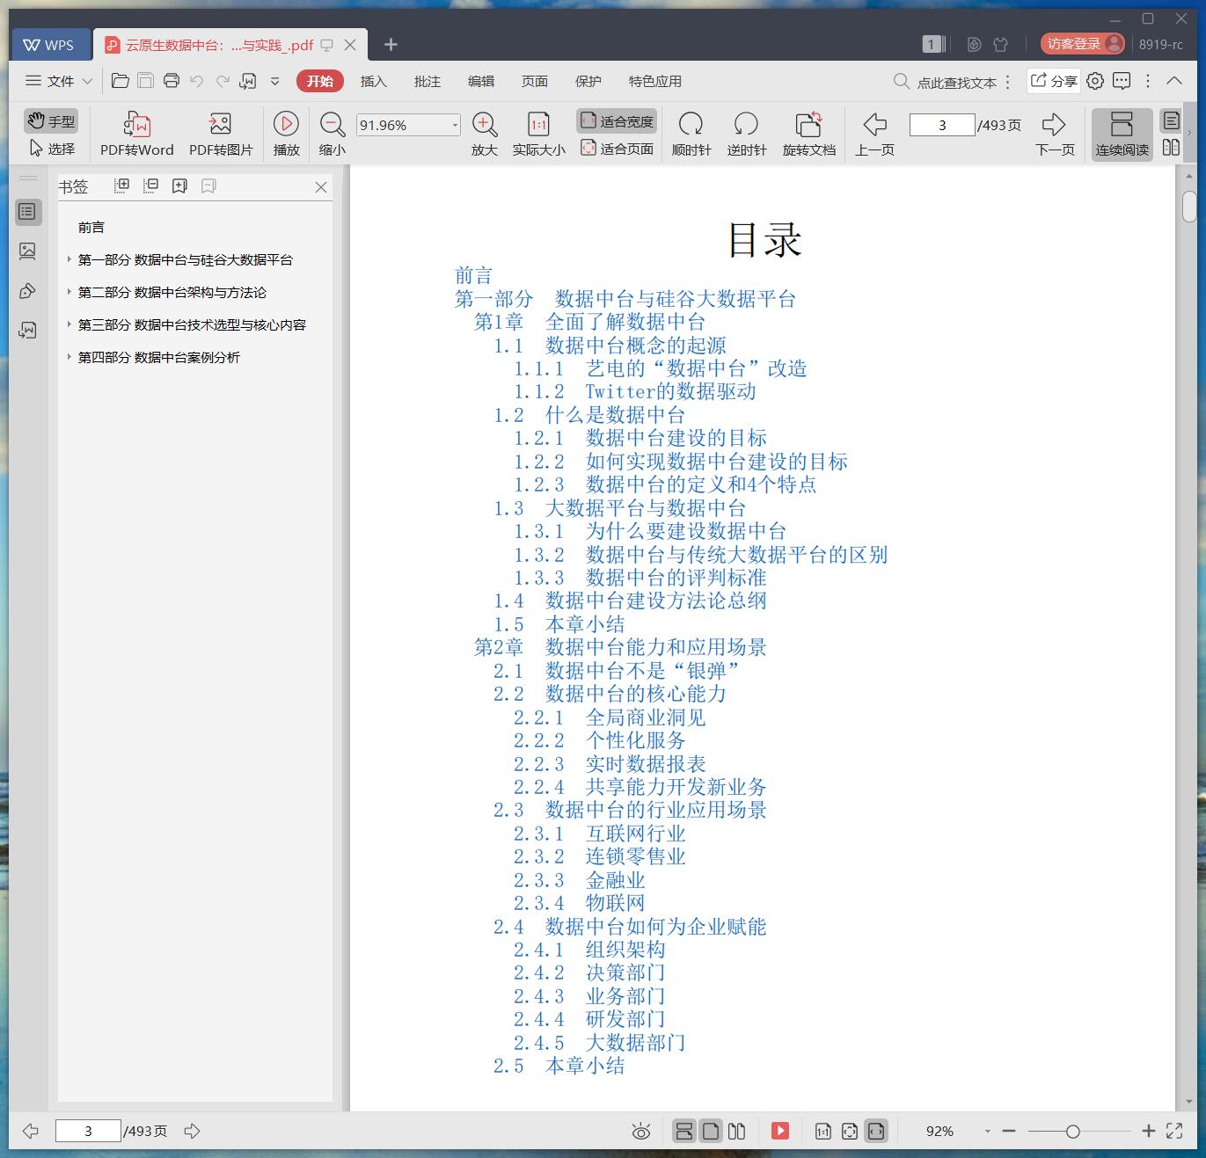The image size is (1206, 1158).
Task: Click the eye protection mode icon in status bar
Action: click(x=641, y=1132)
